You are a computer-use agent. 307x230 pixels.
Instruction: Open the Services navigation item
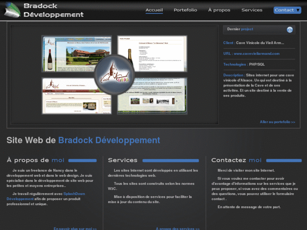(x=252, y=10)
